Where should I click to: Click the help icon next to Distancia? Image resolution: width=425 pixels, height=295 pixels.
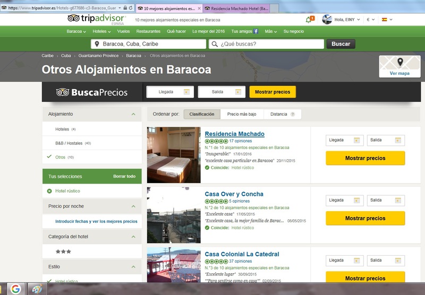293,114
